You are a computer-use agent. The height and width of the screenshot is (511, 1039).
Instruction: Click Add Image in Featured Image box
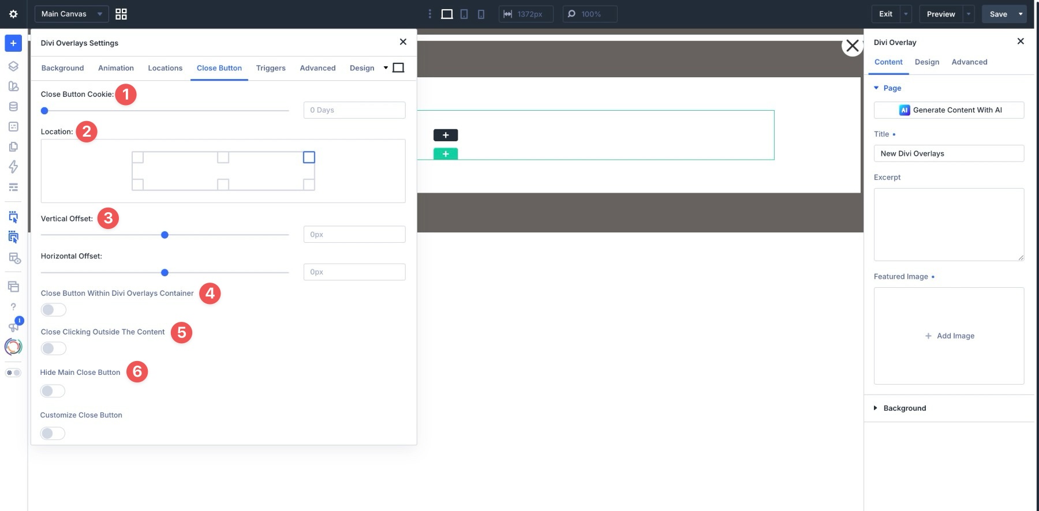point(950,336)
